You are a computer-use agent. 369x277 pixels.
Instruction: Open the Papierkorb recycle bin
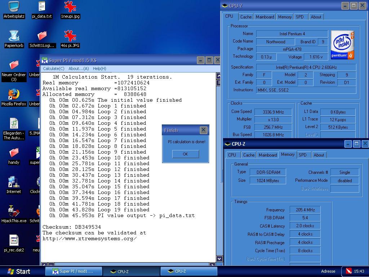coord(14,39)
